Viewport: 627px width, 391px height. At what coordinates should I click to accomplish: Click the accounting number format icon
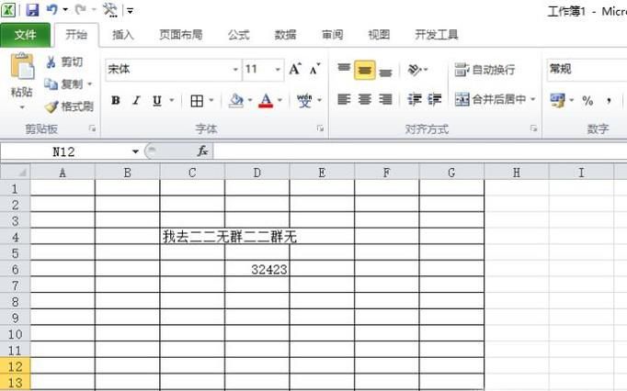click(x=558, y=100)
